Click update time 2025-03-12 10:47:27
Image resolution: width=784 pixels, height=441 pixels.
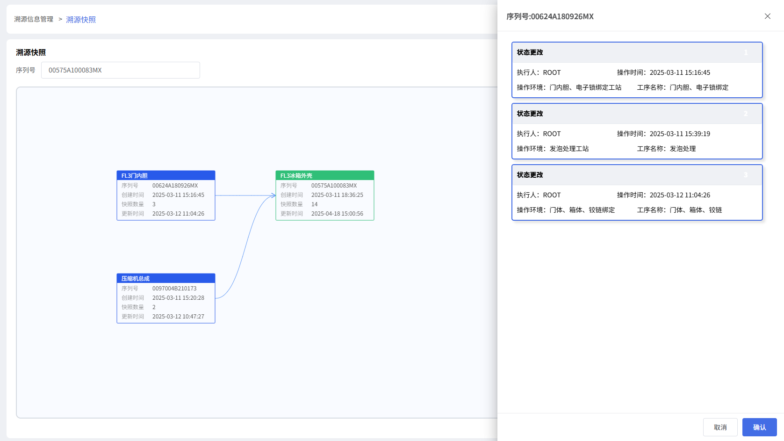pyautogui.click(x=178, y=317)
